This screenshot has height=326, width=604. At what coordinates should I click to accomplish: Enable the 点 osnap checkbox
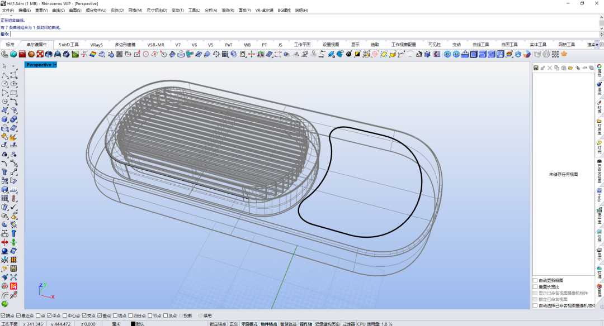pos(38,315)
